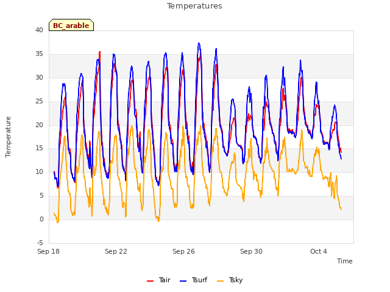390x292 pixels.
Task: Click the -5 y-axis tick label
Action: click(x=40, y=243)
